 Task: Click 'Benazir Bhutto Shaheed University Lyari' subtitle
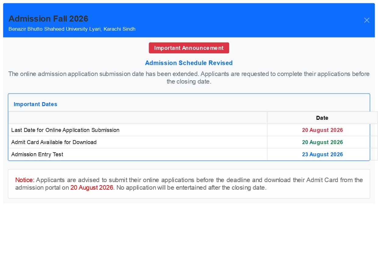point(72,29)
